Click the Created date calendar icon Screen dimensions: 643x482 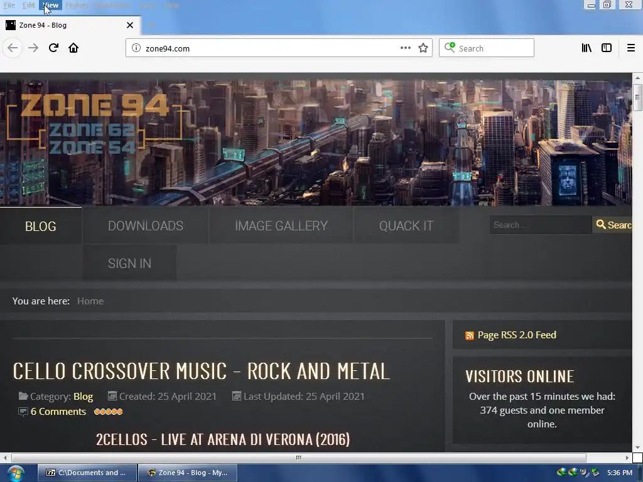point(112,396)
